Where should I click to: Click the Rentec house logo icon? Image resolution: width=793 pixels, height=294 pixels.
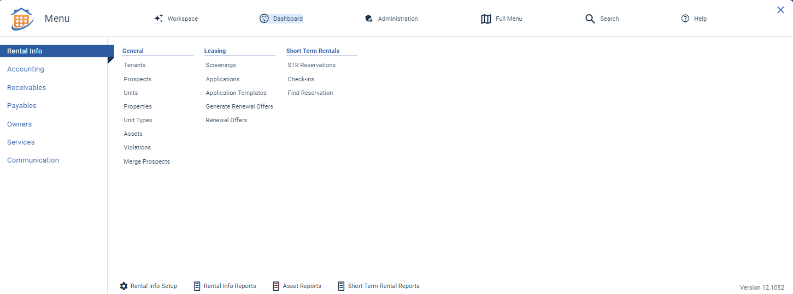22,19
